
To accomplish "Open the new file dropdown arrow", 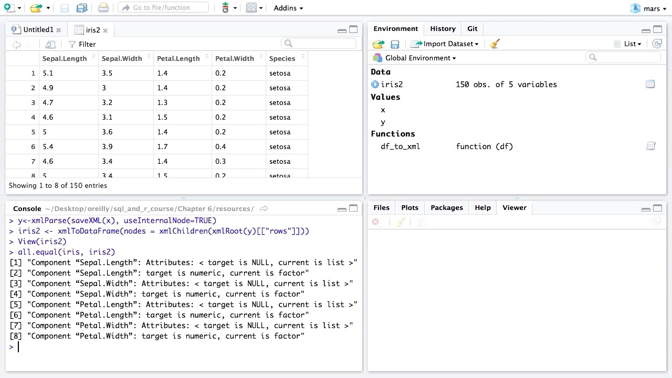I will click(x=19, y=8).
